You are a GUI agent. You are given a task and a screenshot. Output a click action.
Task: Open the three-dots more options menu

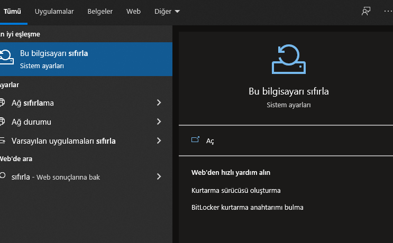pos(388,12)
